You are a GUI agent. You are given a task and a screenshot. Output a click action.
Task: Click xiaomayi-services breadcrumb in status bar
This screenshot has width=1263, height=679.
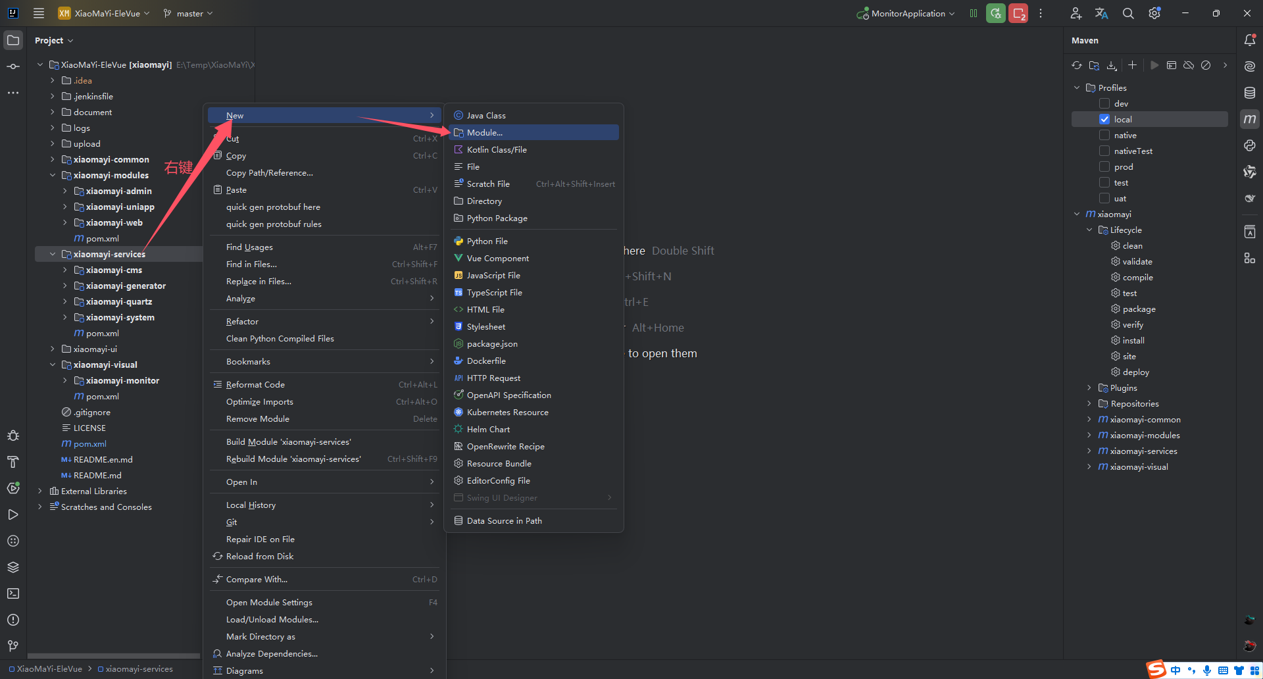point(139,668)
